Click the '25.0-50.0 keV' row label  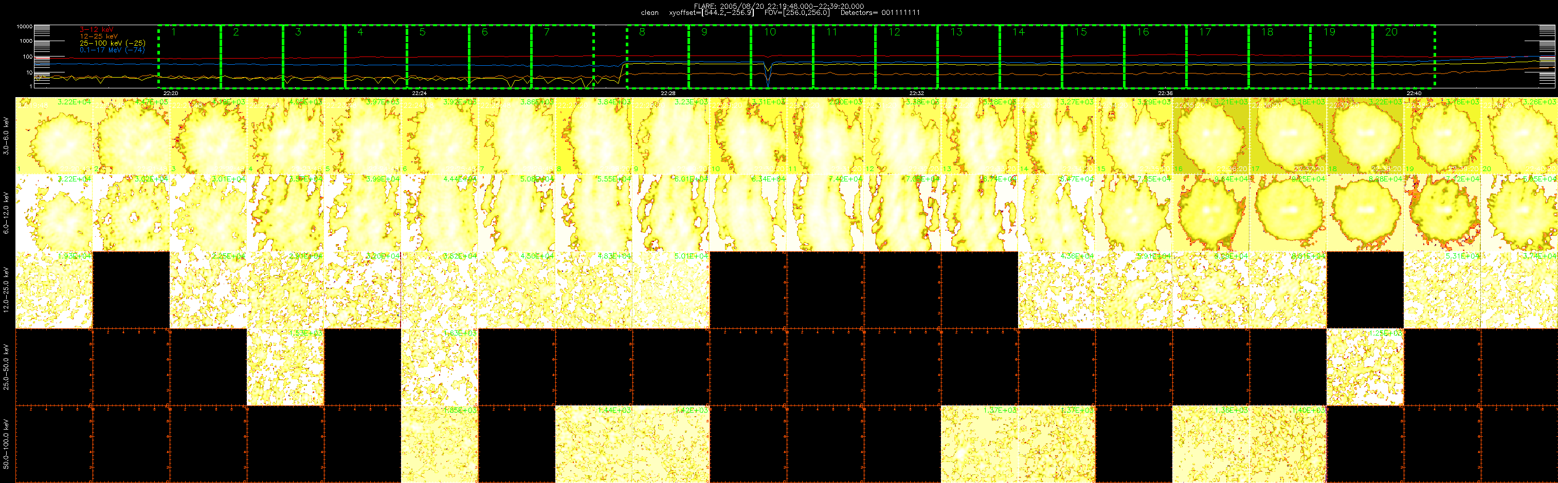click(6, 366)
